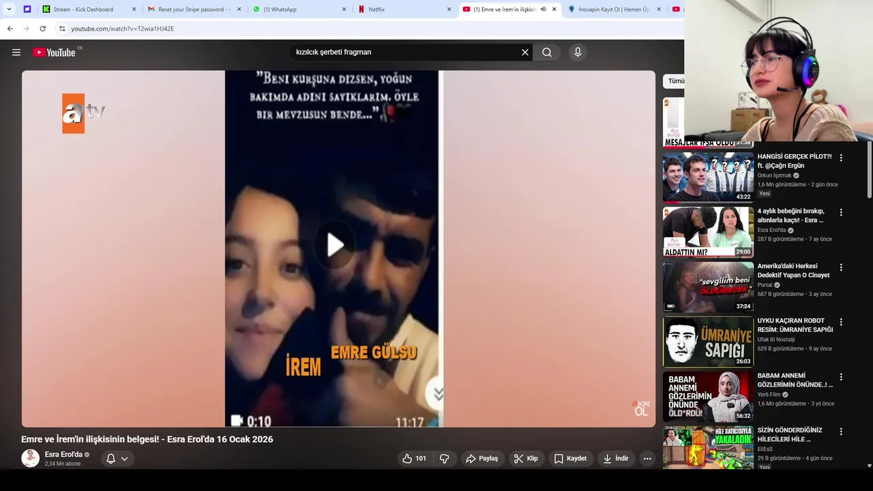
Task: Expand notification options chevron next to bell
Action: click(124, 458)
